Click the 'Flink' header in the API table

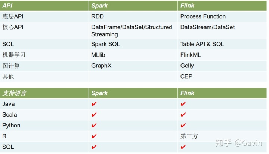[187, 6]
